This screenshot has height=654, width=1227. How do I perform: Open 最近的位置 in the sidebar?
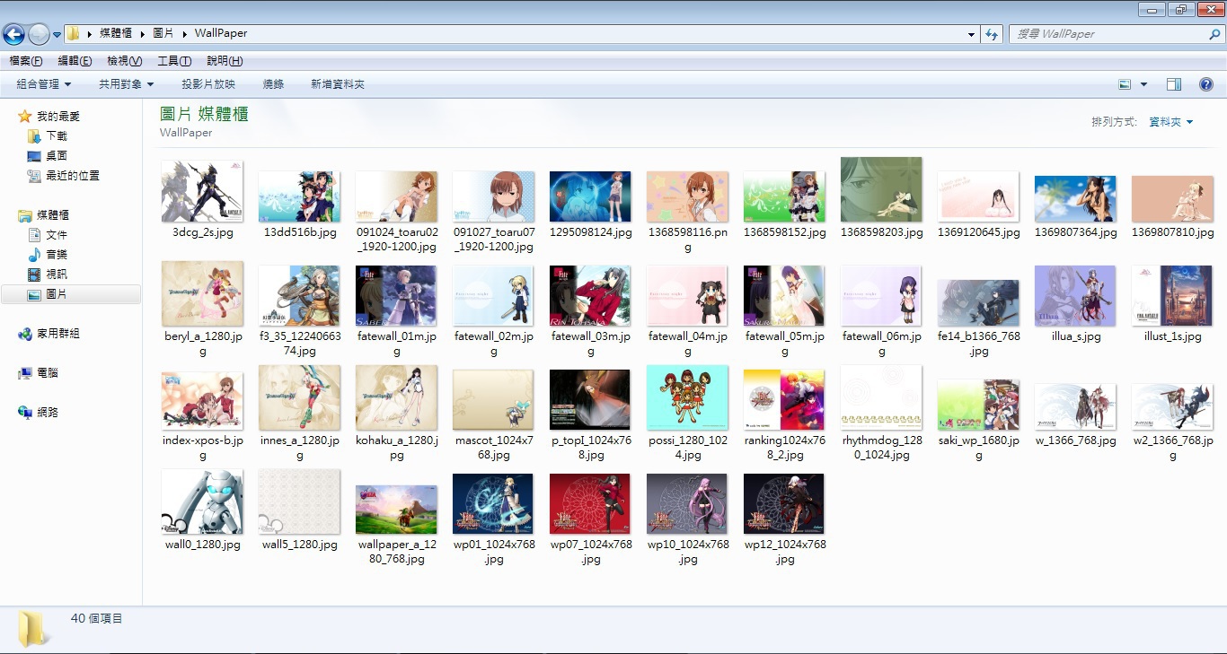73,176
